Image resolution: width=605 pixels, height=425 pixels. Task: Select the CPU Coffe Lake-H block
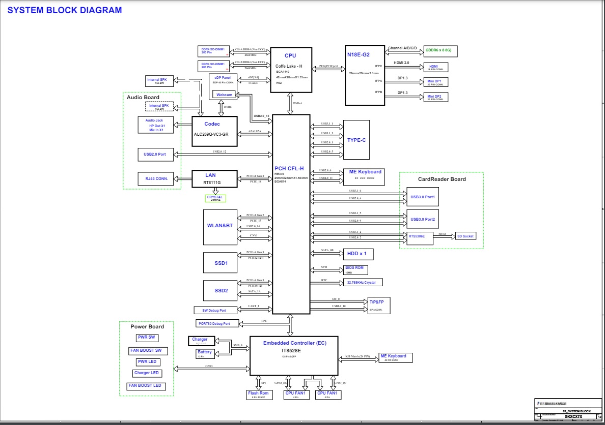point(291,70)
